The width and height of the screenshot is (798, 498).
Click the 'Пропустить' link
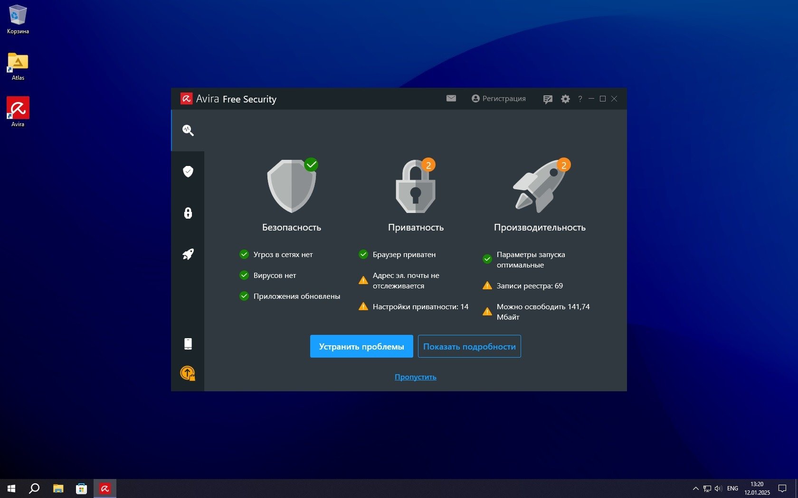pos(416,377)
